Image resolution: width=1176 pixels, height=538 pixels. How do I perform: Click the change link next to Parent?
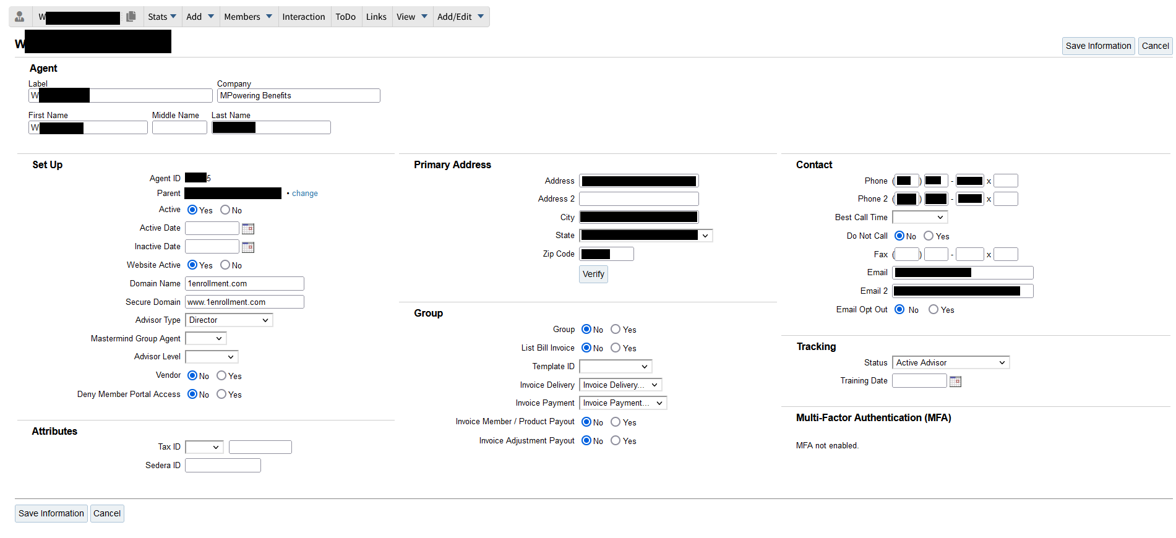click(304, 194)
